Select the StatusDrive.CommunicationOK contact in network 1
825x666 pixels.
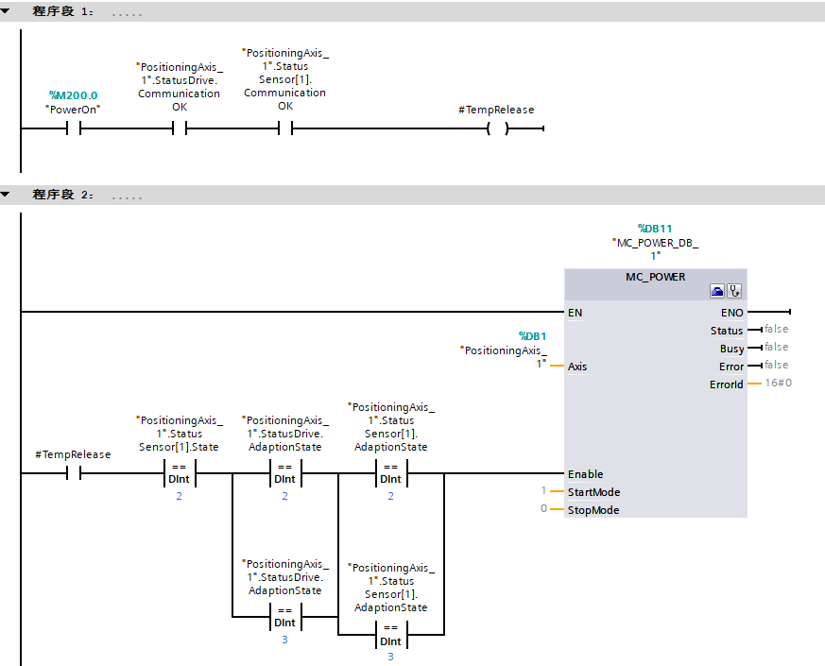click(180, 129)
